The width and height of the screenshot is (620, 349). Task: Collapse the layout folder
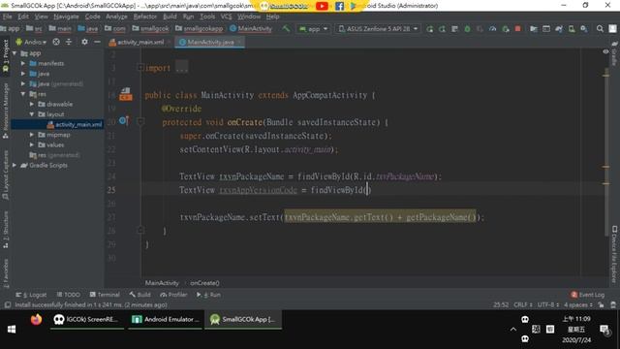point(32,114)
